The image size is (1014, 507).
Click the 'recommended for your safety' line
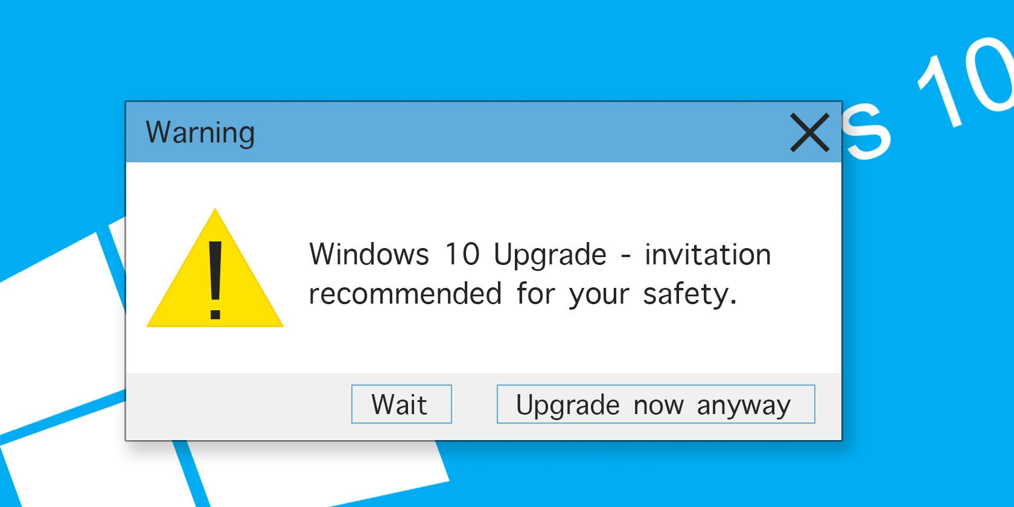click(523, 294)
